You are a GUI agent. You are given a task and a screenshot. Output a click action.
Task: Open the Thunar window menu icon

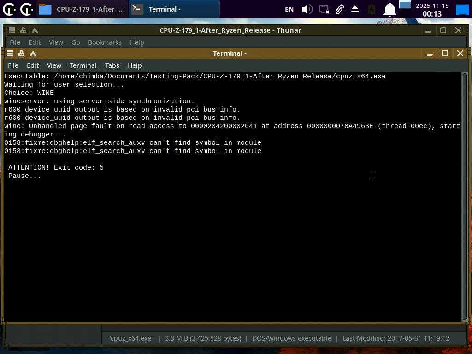[12, 30]
